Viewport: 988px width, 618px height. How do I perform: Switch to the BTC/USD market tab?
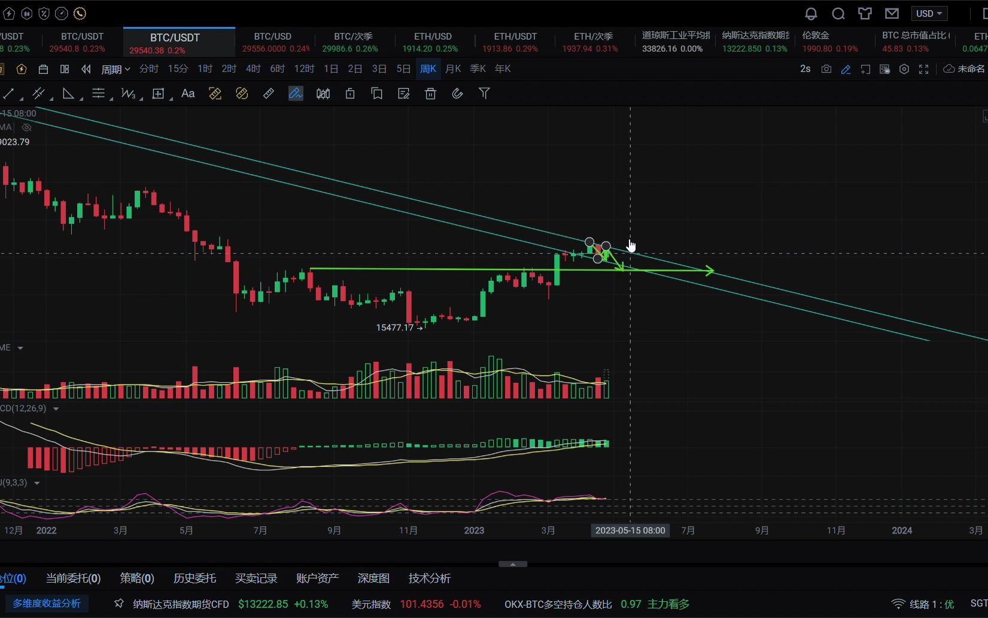coord(272,41)
